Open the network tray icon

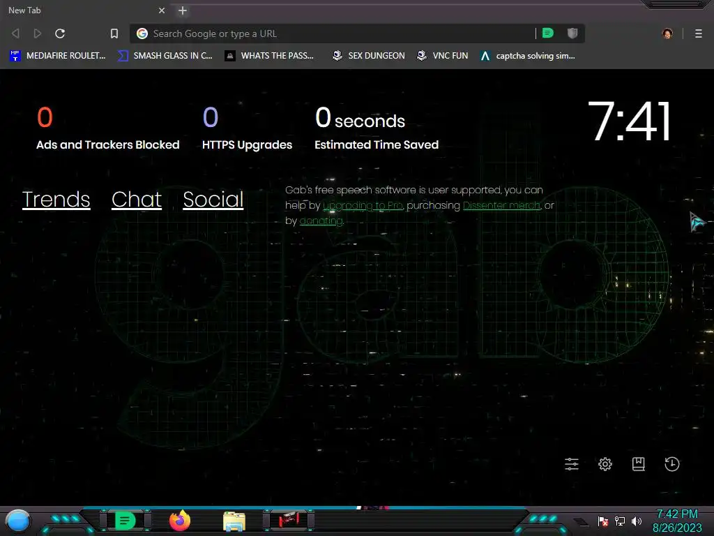620,521
